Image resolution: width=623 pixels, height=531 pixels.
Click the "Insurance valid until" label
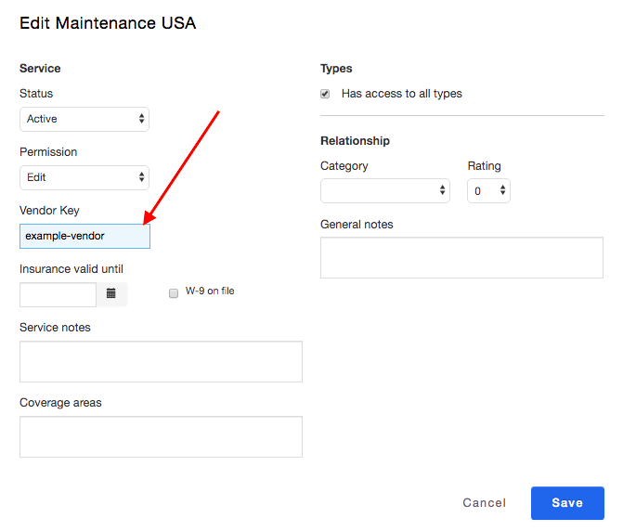pyautogui.click(x=71, y=269)
